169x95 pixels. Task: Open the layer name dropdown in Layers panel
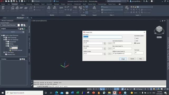pos(152,7)
